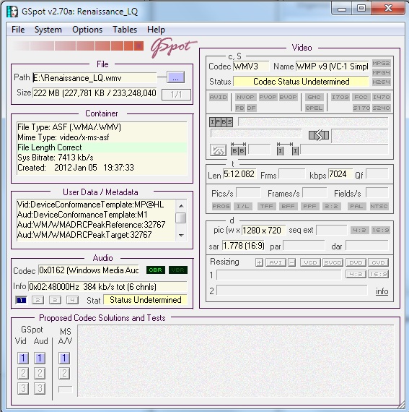Open the Options menu

[x=87, y=30]
